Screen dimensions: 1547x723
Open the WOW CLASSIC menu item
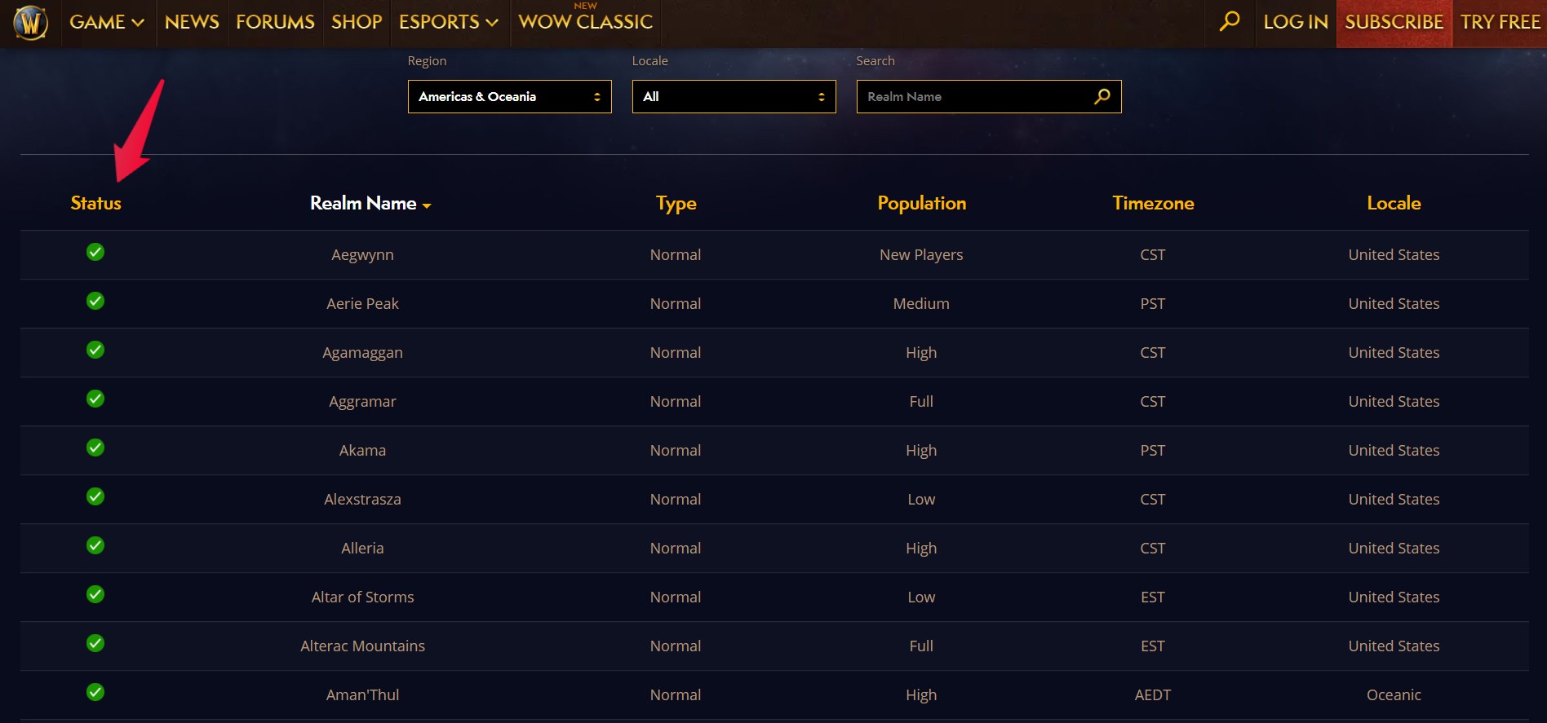click(585, 22)
